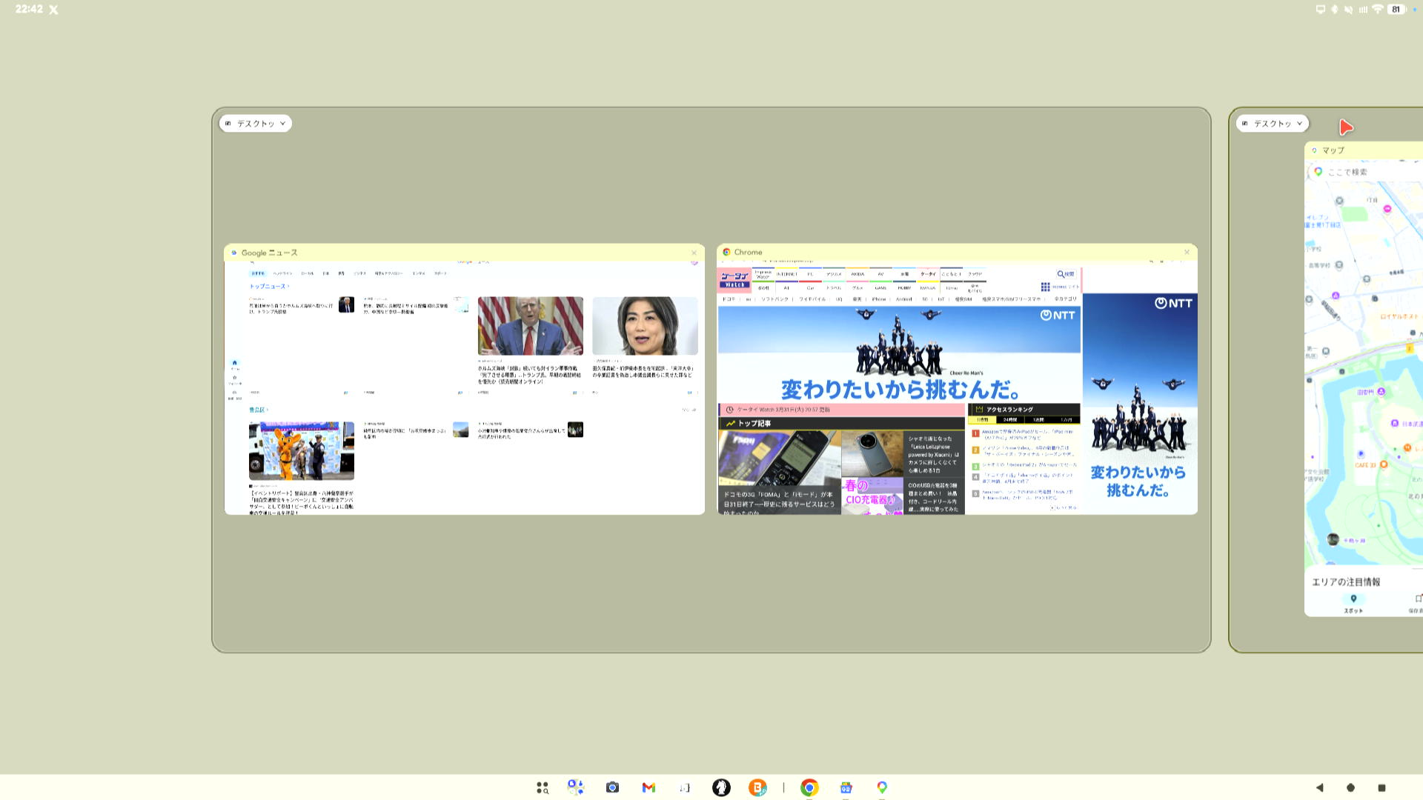The image size is (1423, 800).
Task: Click the ケータイ tab in the Chrome preview
Action: (929, 273)
